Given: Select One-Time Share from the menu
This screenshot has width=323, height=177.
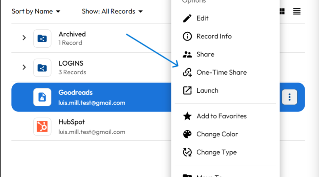Looking at the screenshot, I should pyautogui.click(x=221, y=73).
